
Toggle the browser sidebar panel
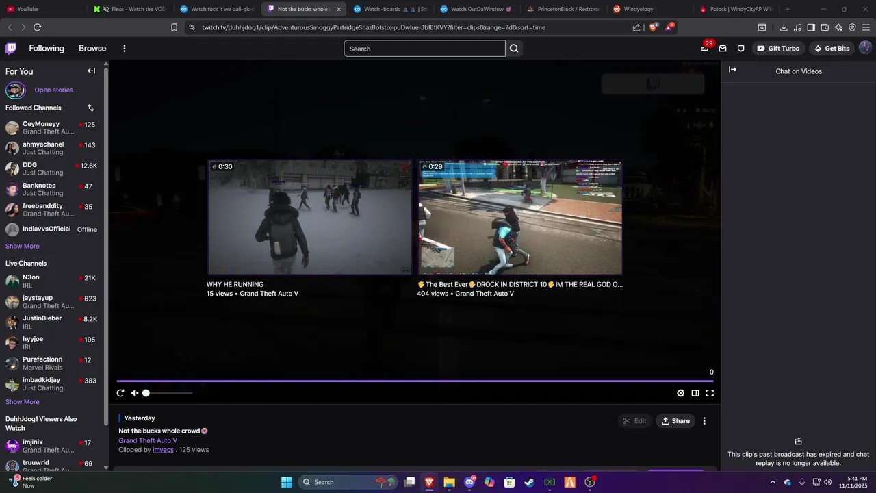pos(811,27)
